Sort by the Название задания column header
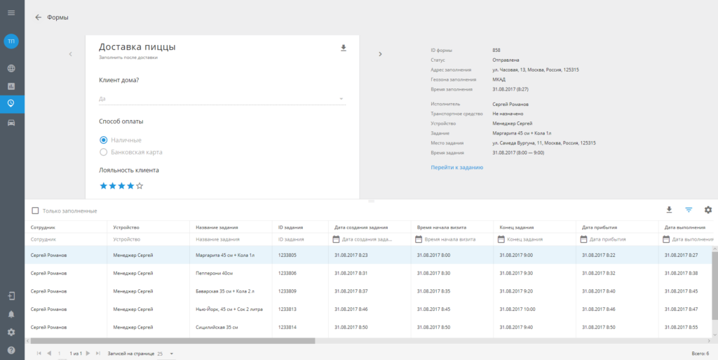Image resolution: width=718 pixels, height=360 pixels. [x=217, y=227]
